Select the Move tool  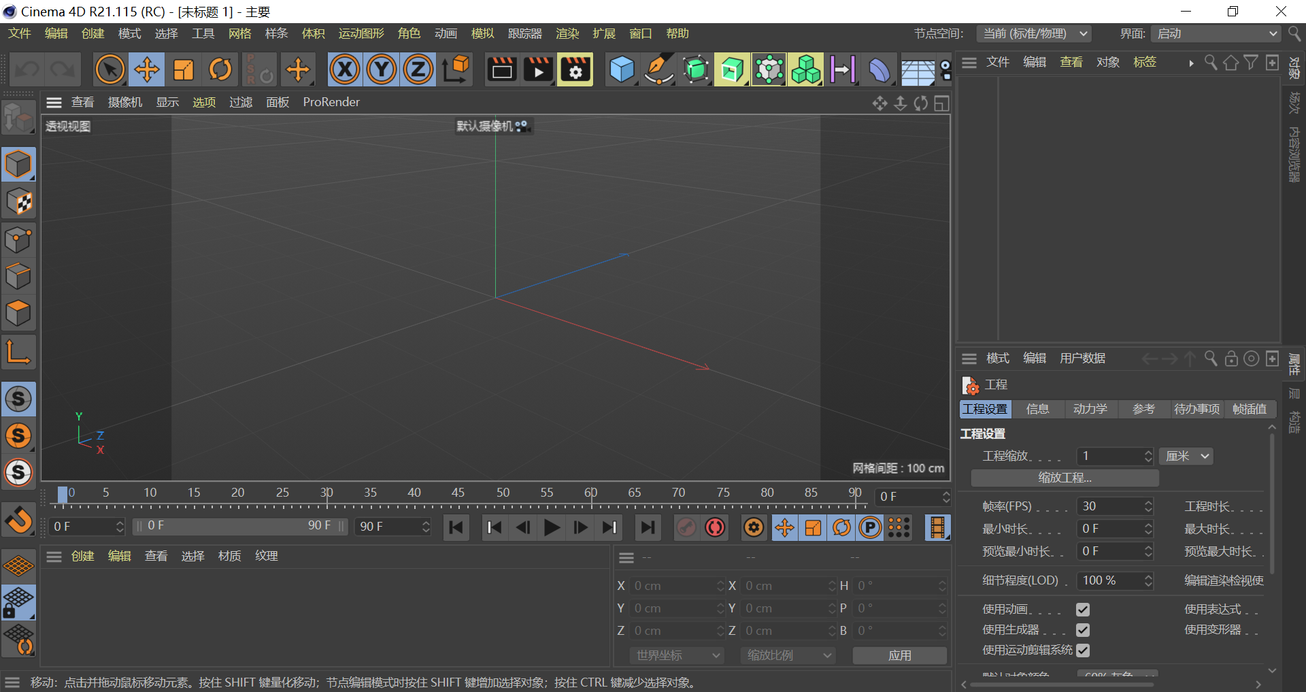point(146,69)
